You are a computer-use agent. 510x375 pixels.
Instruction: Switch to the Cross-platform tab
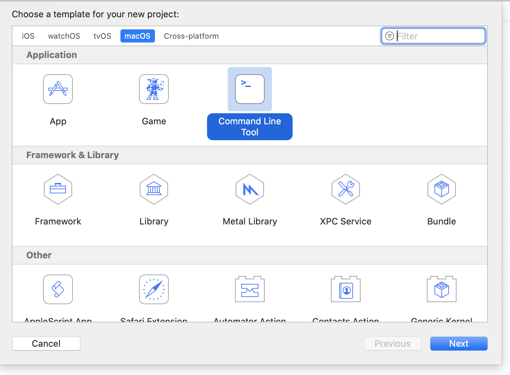[x=191, y=36]
